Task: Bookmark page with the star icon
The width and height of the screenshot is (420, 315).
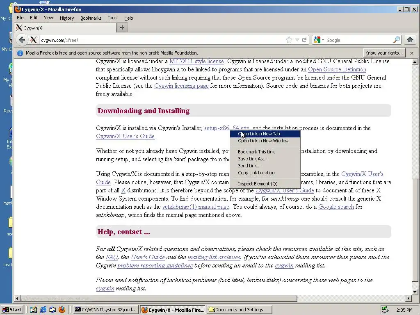Action: (x=289, y=40)
